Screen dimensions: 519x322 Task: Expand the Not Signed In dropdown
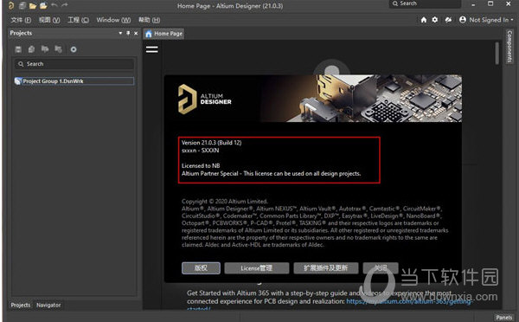[x=490, y=20]
